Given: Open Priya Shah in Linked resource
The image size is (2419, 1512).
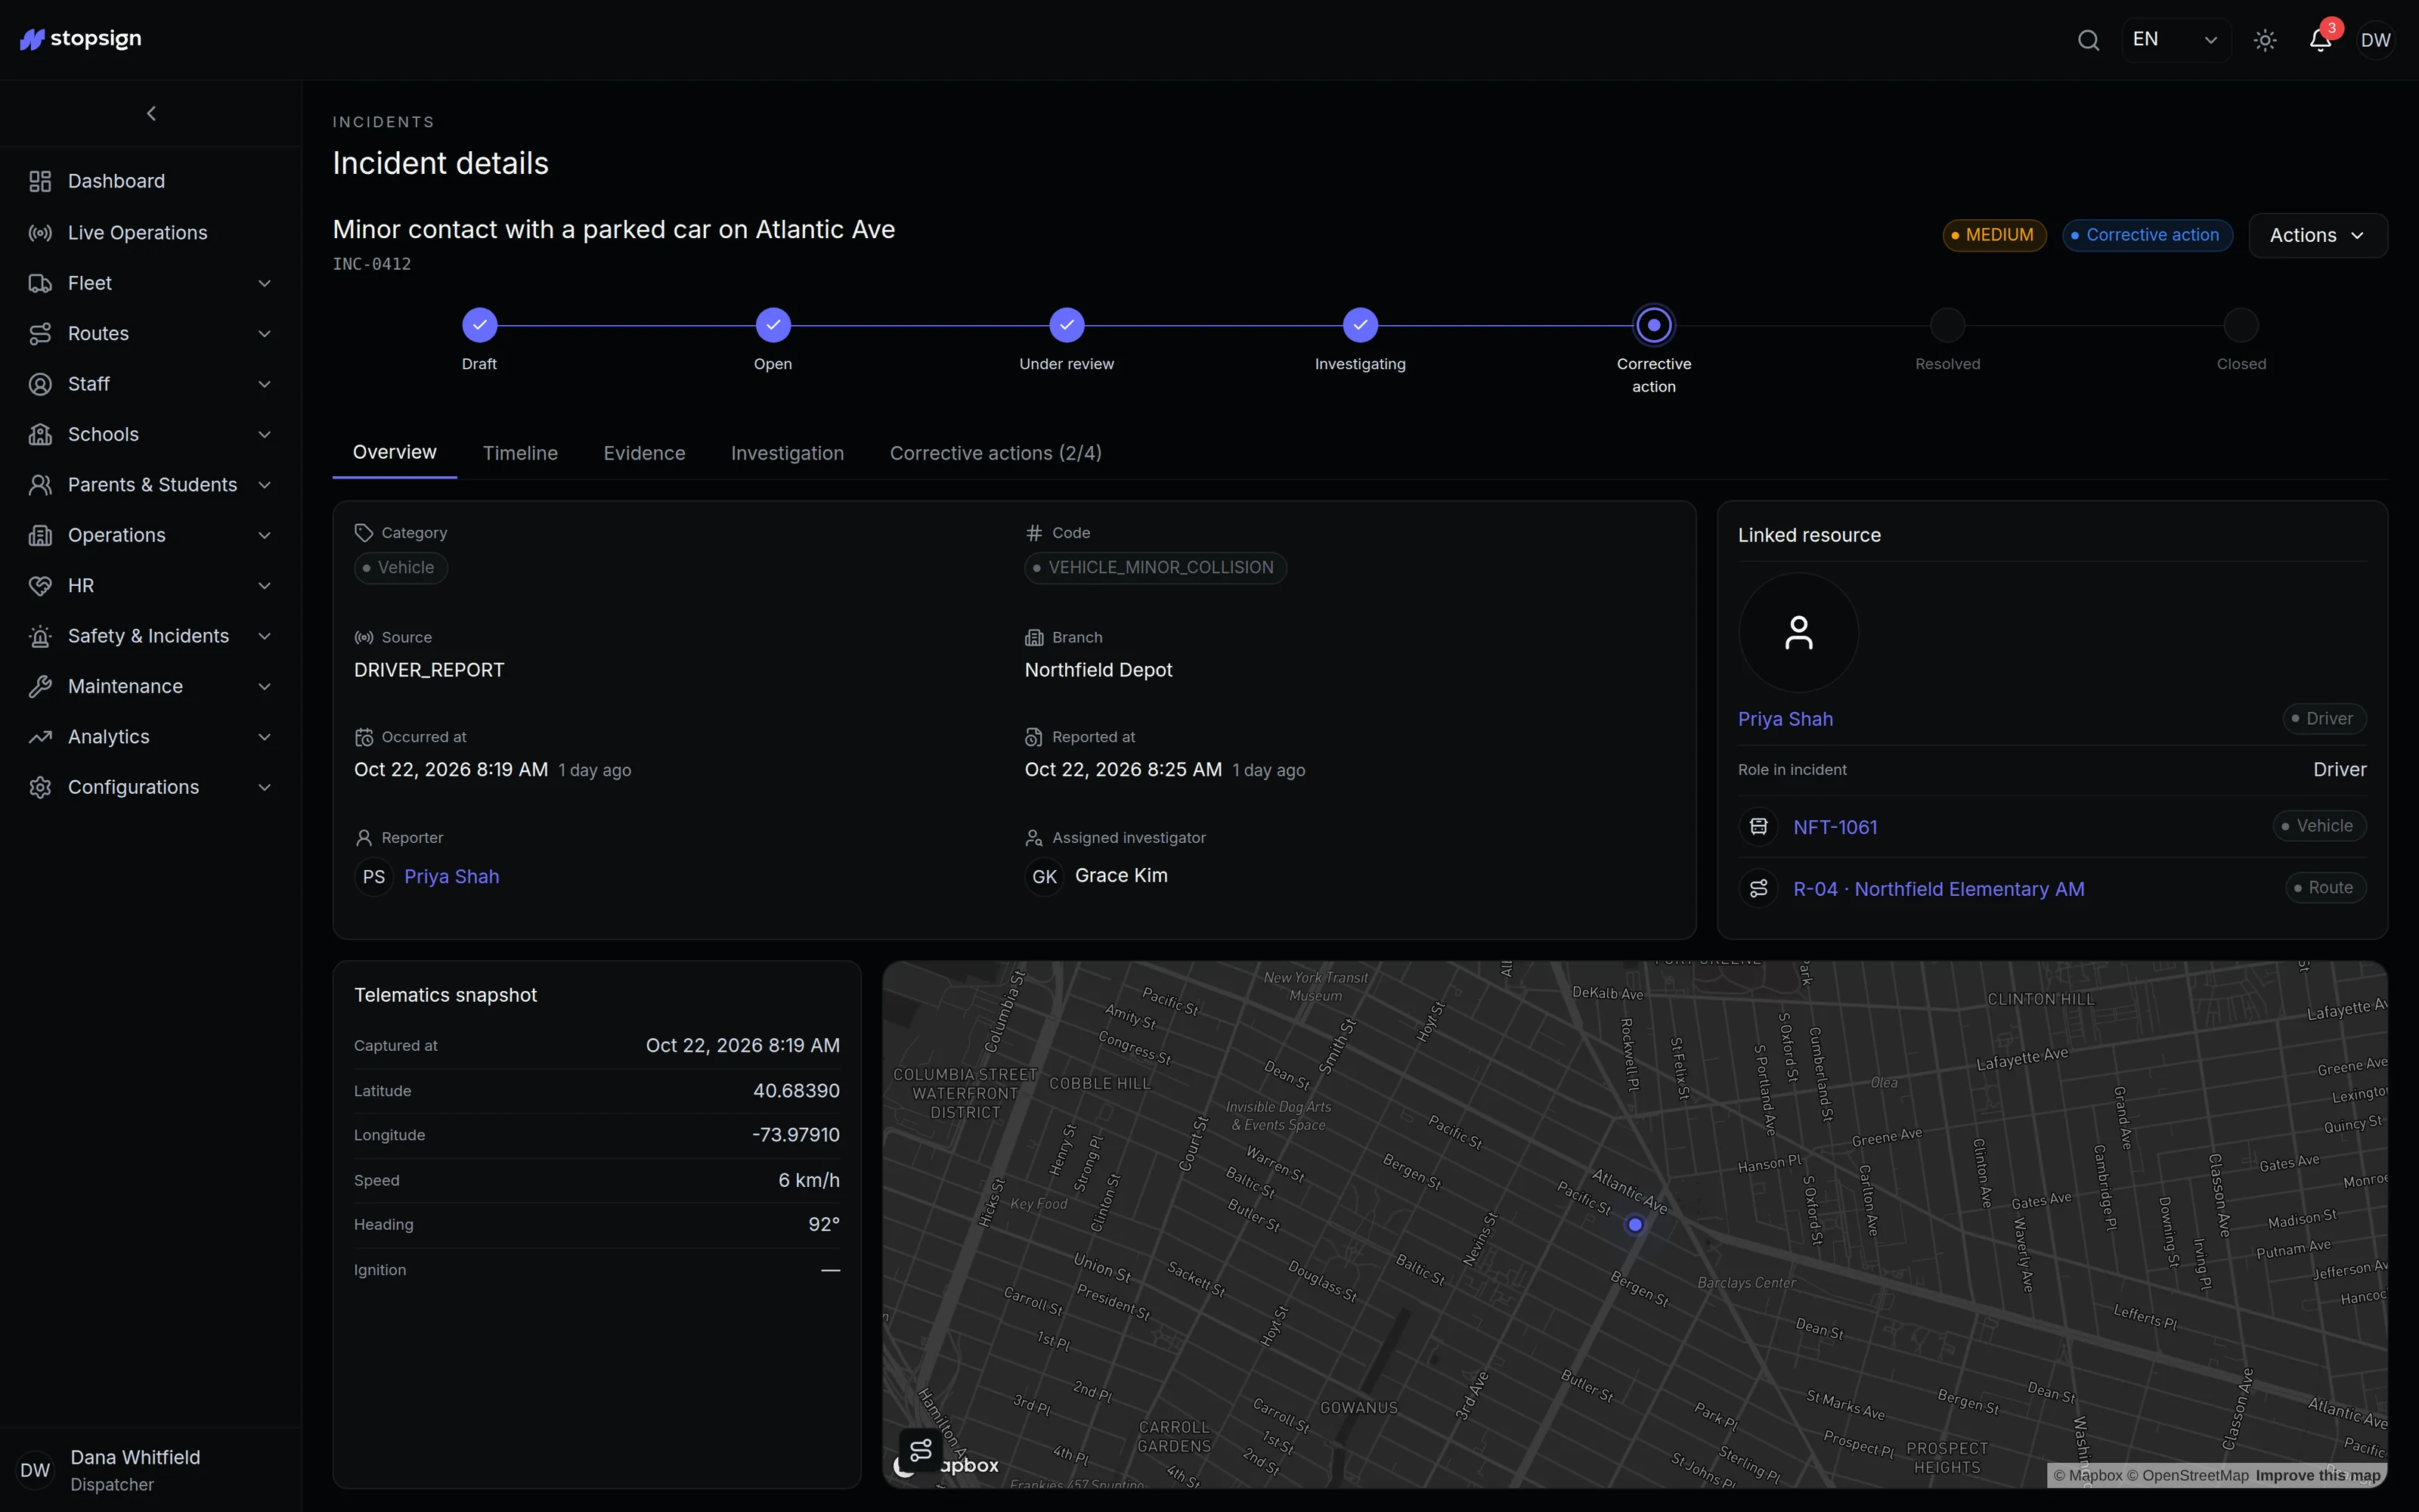Looking at the screenshot, I should click(x=1786, y=719).
